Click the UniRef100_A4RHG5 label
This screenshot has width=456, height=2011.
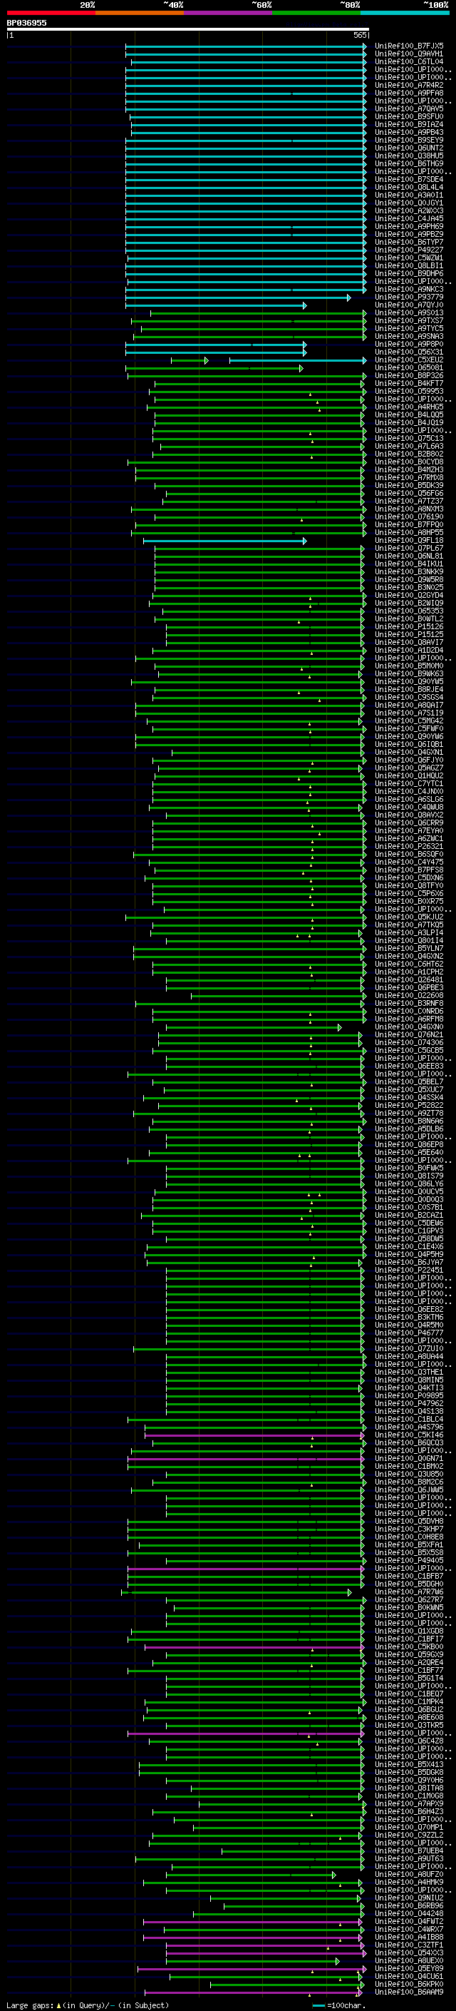click(x=409, y=407)
